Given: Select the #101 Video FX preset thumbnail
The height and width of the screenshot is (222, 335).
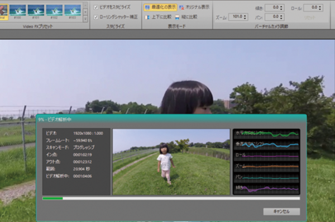Looking at the screenshot, I should (x=36, y=10).
